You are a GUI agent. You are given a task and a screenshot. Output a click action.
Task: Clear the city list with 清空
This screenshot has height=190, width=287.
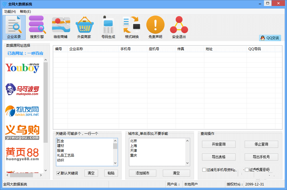pos(176,173)
